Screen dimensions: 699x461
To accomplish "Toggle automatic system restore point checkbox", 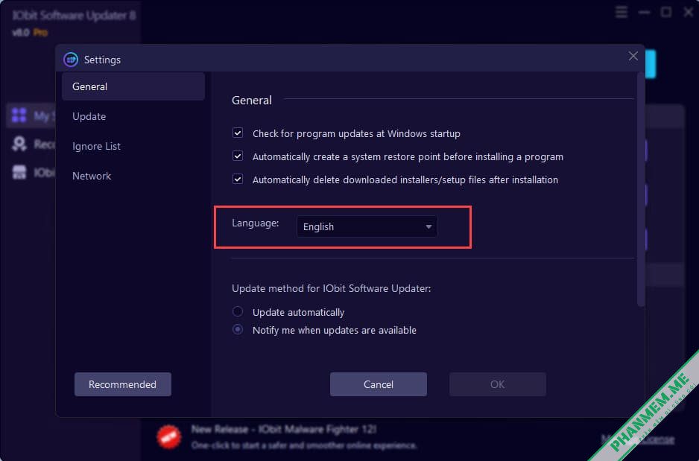I will [238, 156].
